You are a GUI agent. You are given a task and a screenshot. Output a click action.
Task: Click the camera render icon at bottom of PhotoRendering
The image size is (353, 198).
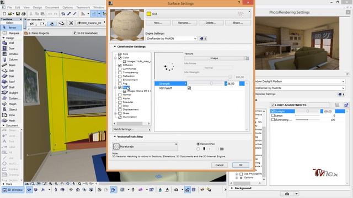pyautogui.click(x=287, y=194)
